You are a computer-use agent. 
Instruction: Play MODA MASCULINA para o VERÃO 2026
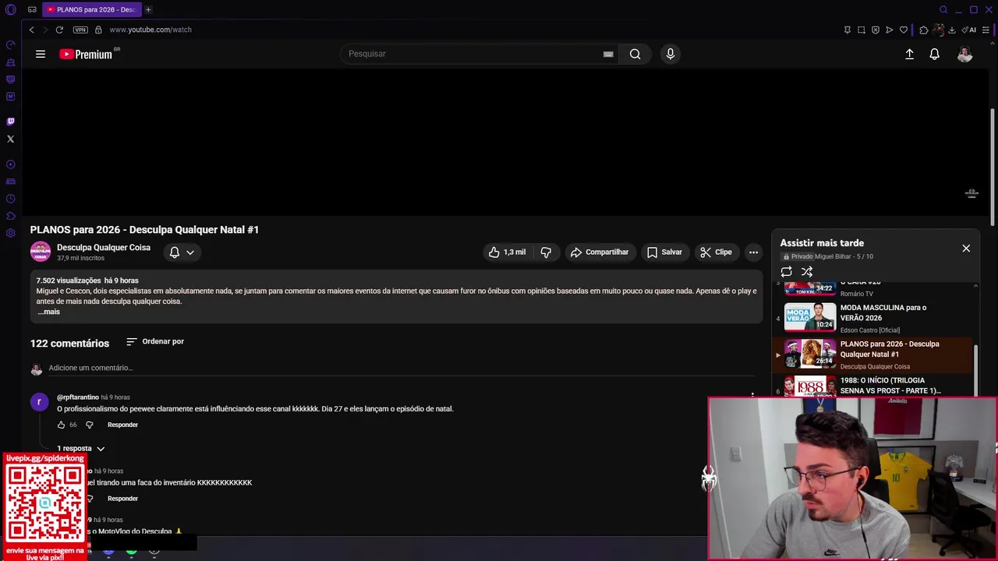(x=873, y=318)
